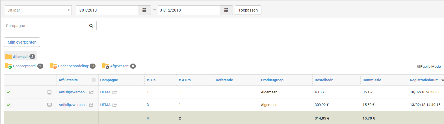Click the plus icon in Affiliatesite header
This screenshot has height=124, width=444.
pos(94,80)
